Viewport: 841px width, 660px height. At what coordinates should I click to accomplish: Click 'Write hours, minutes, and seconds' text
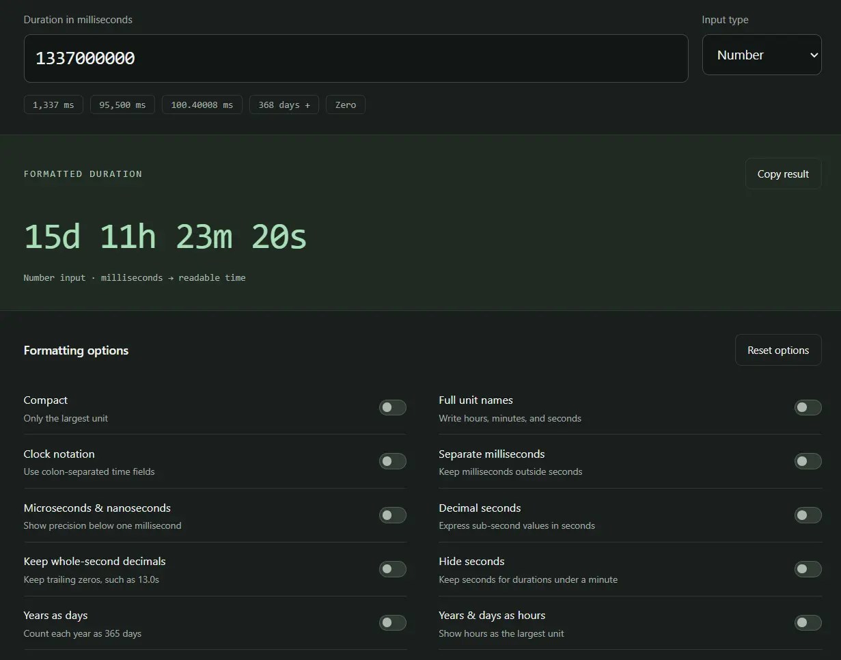pos(510,418)
